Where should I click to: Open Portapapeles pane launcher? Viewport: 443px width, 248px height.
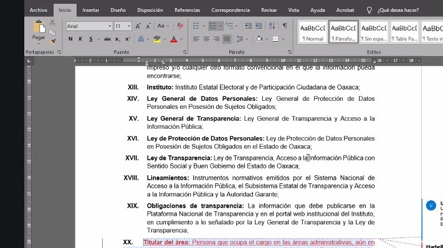(59, 52)
